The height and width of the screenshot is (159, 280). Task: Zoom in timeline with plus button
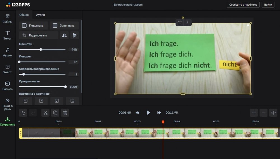click(254, 113)
